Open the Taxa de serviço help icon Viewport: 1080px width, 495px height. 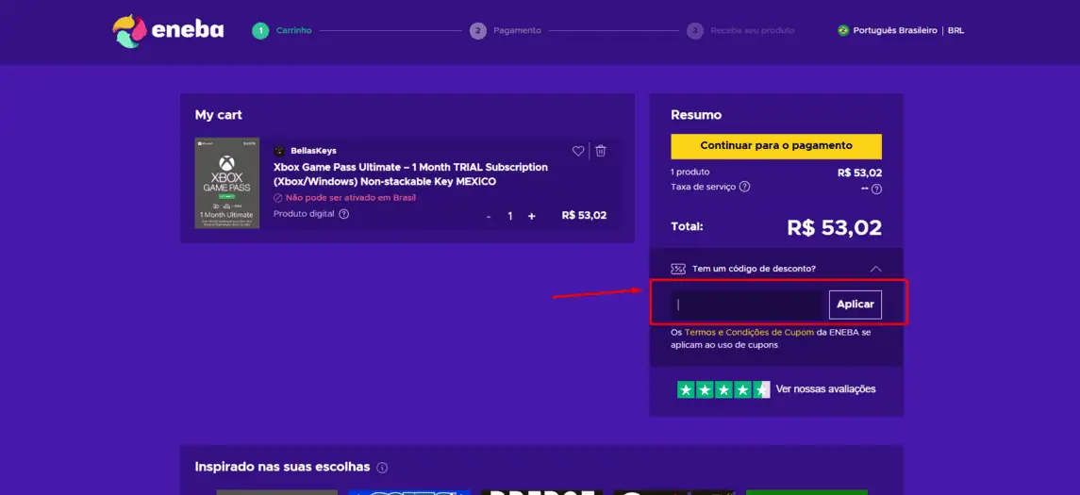pos(744,187)
